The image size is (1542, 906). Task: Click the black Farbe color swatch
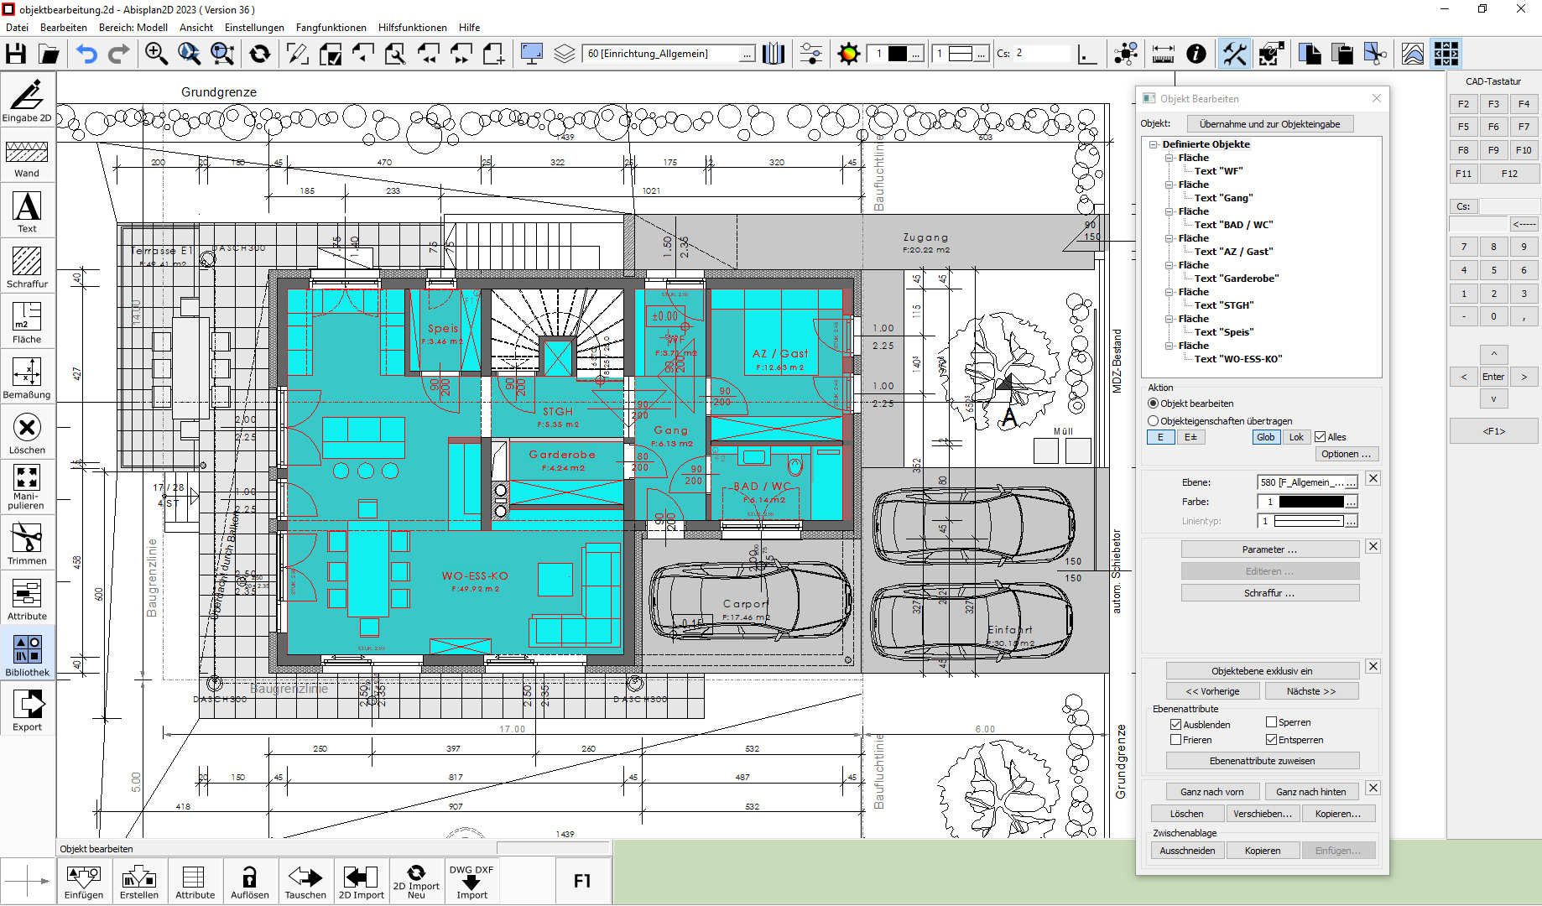coord(1311,502)
